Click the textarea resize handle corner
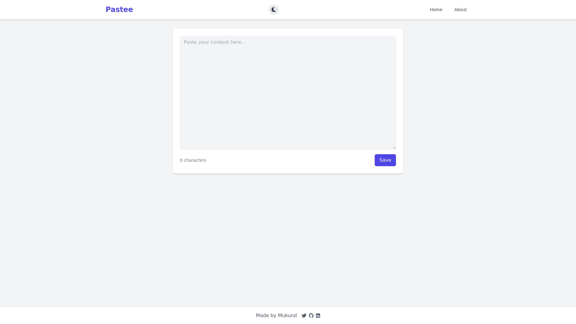Viewport: 576px width, 324px height. click(x=394, y=147)
